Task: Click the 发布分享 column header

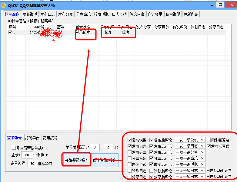Action: point(143,27)
